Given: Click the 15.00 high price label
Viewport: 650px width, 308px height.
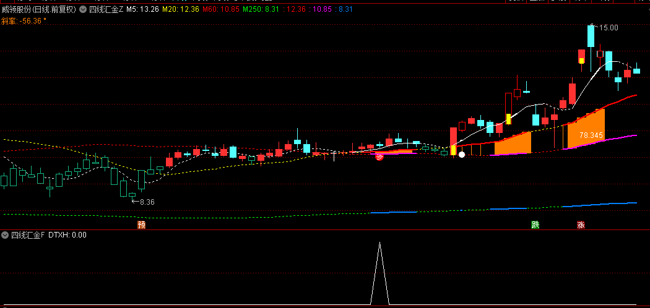Looking at the screenshot, I should pos(609,28).
